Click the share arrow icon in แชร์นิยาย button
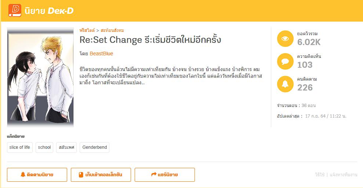This screenshot has height=188, width=363. click(x=154, y=175)
